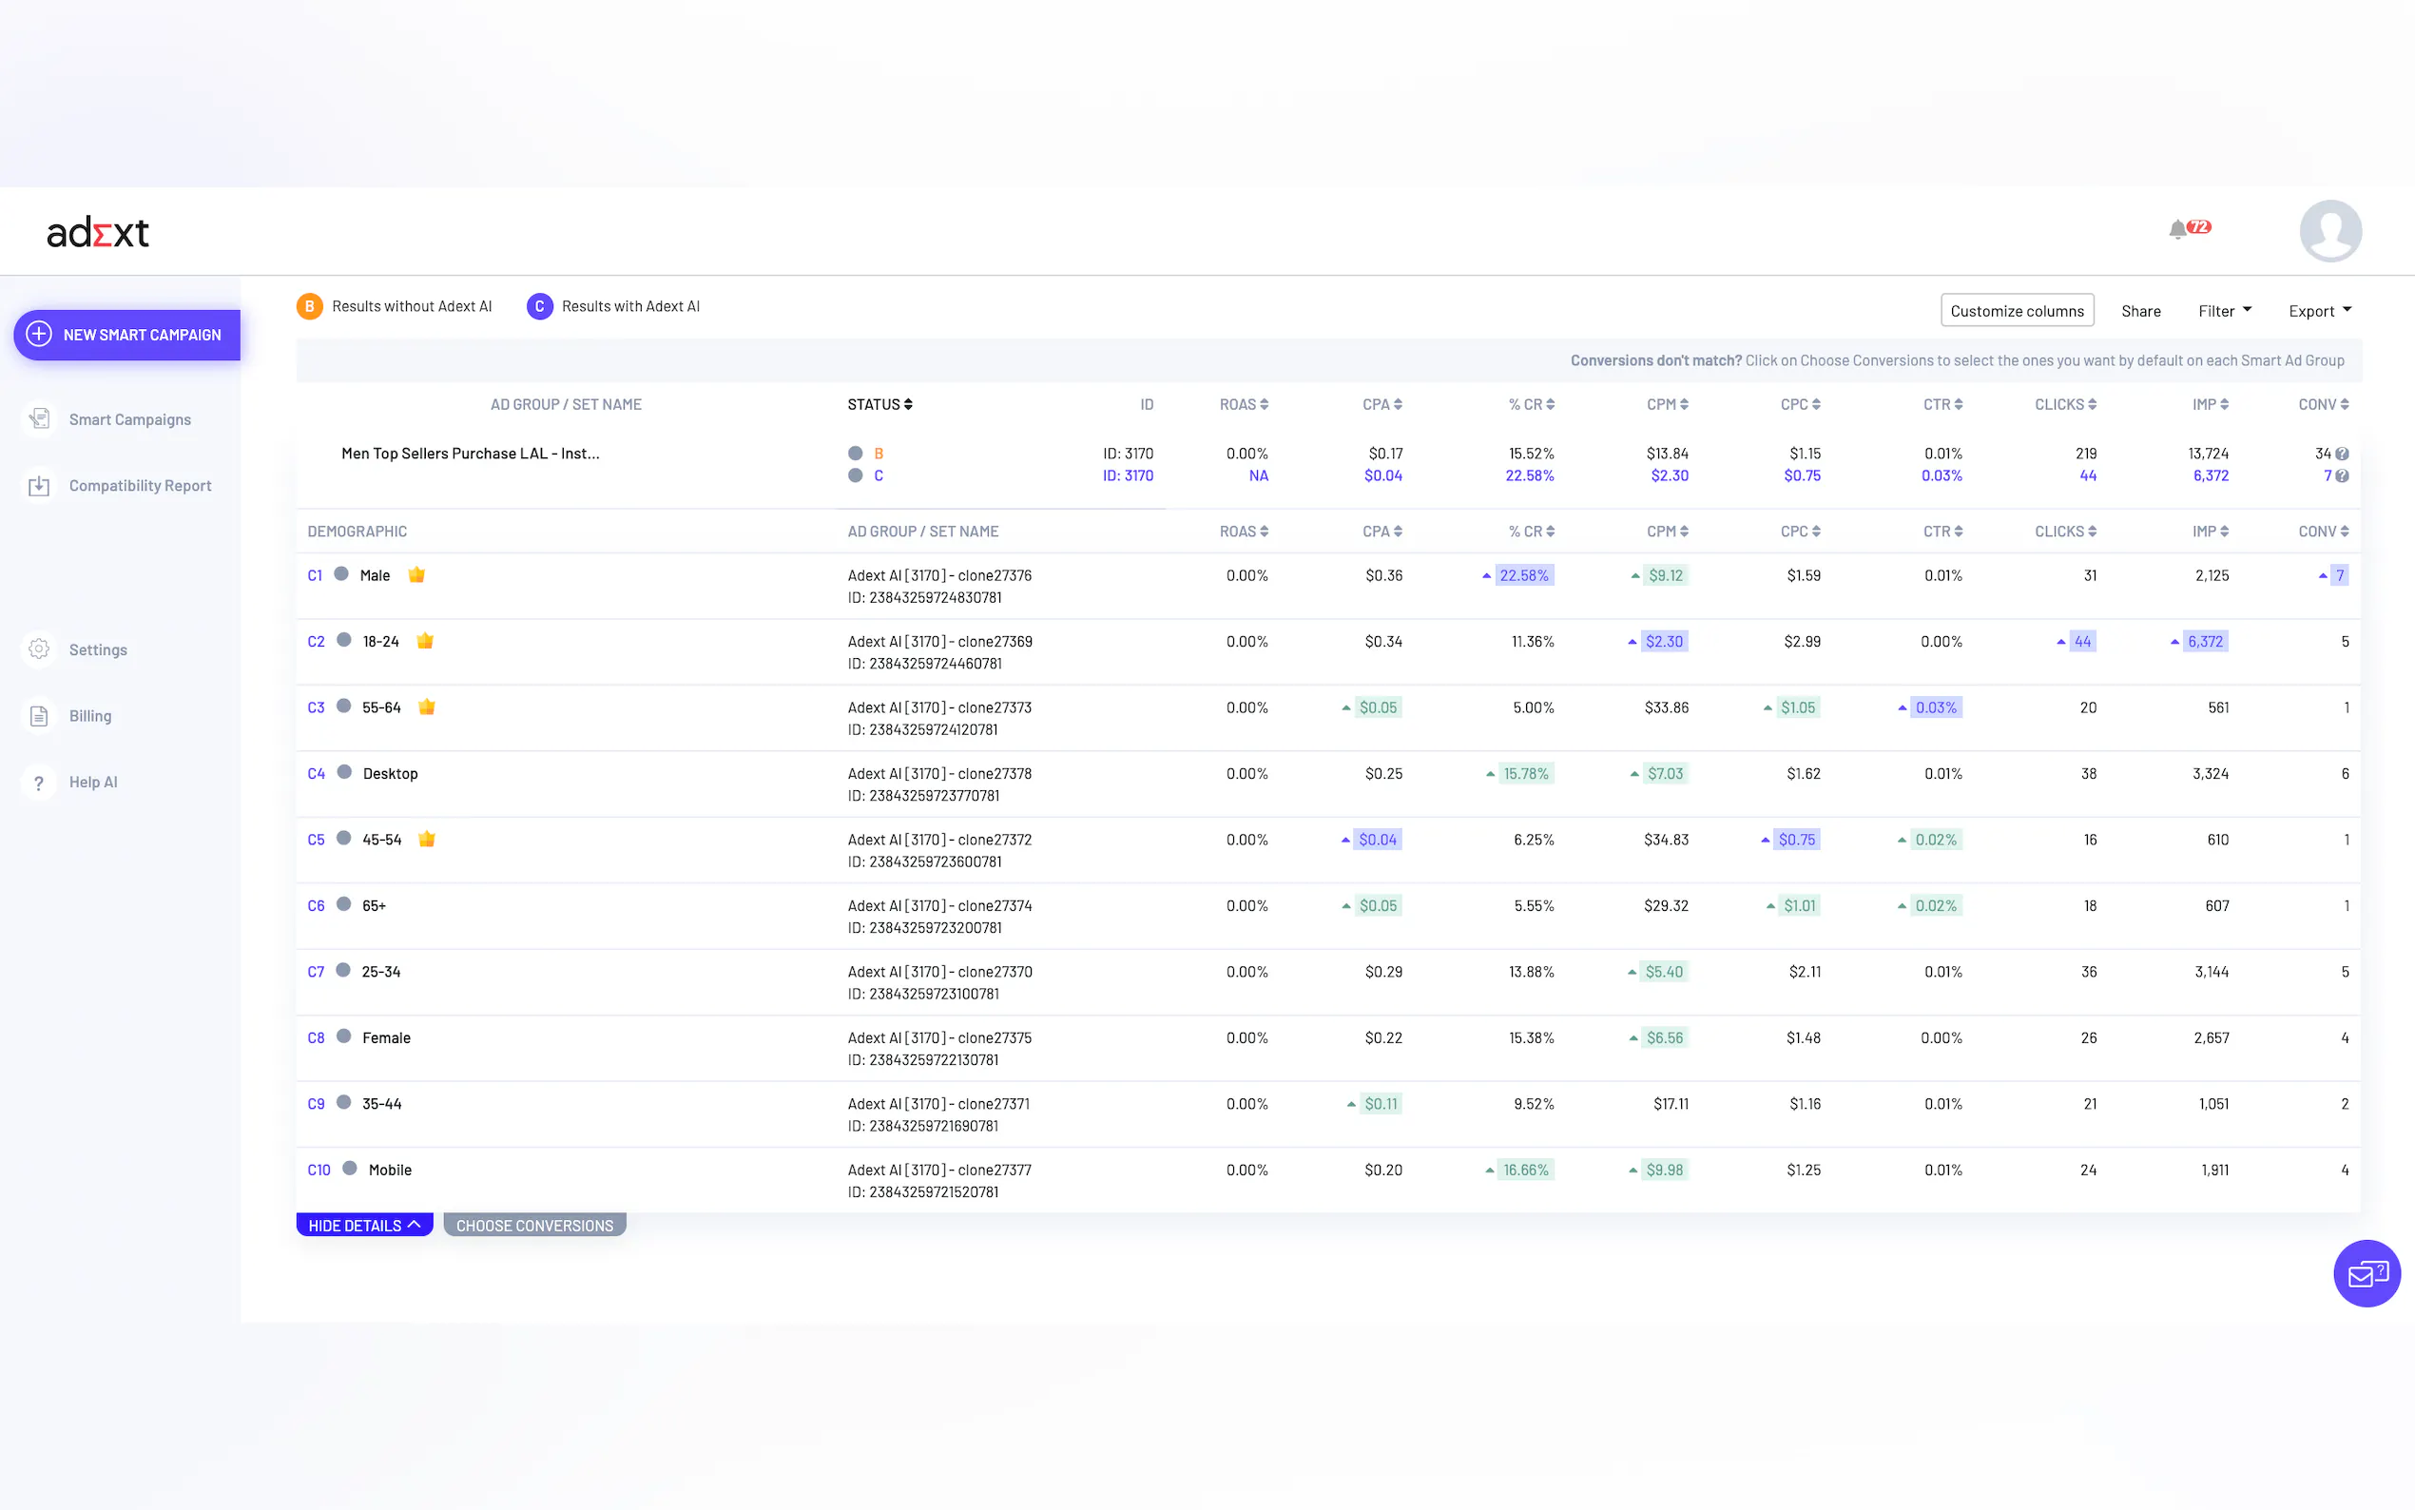Screen dimensions: 2415x1510
Task: Toggle the status dot for Desktop demographic
Action: pos(344,772)
